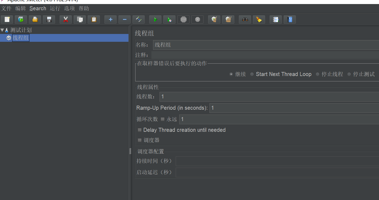Start the test with the green play icon
The height and width of the screenshot is (200, 379).
155,19
